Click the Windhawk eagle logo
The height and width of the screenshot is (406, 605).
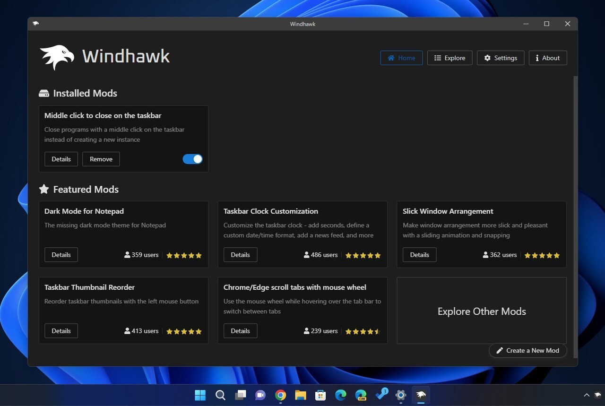tap(57, 56)
